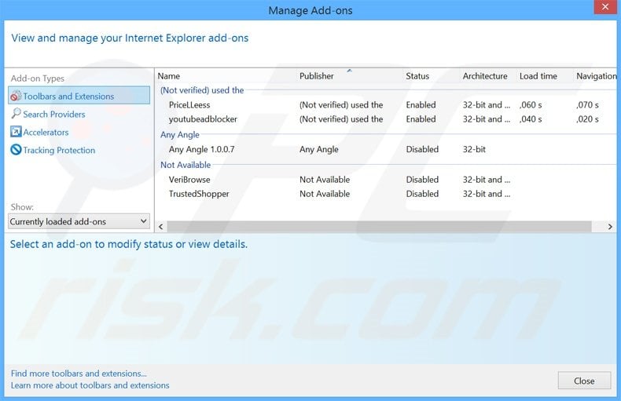
Task: Sort list by Architecture column header
Action: pos(485,76)
